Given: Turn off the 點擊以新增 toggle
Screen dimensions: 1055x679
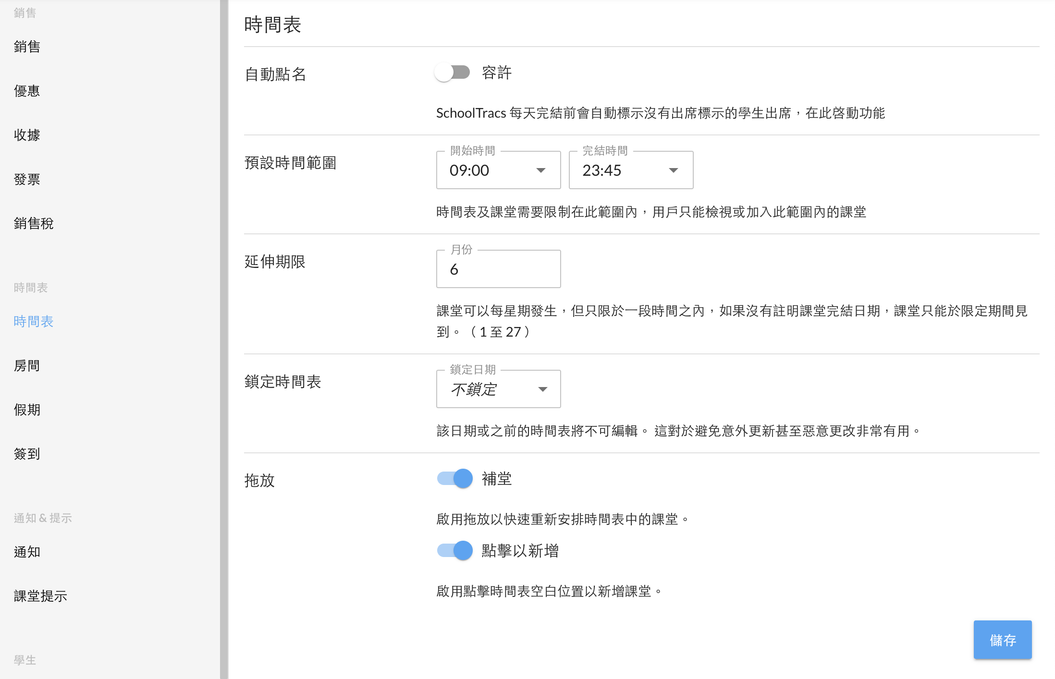Looking at the screenshot, I should pos(454,550).
